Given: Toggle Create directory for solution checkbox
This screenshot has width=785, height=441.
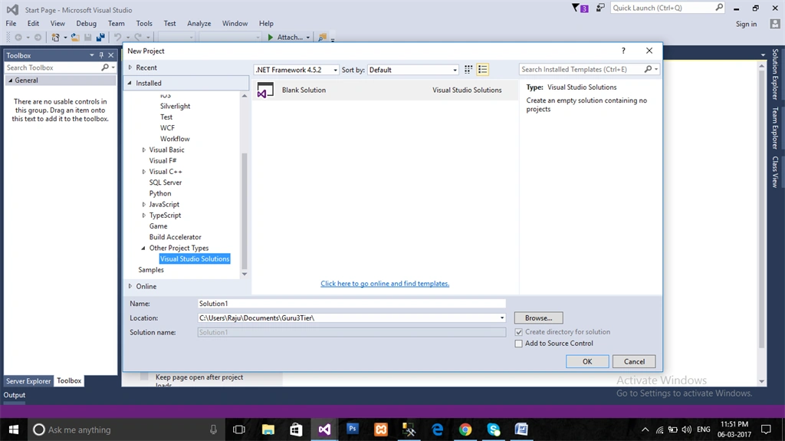Looking at the screenshot, I should (519, 332).
